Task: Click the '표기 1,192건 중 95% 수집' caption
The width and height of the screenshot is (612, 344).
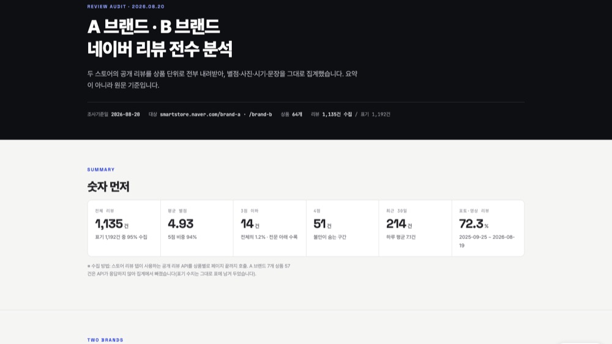Action: 121,237
